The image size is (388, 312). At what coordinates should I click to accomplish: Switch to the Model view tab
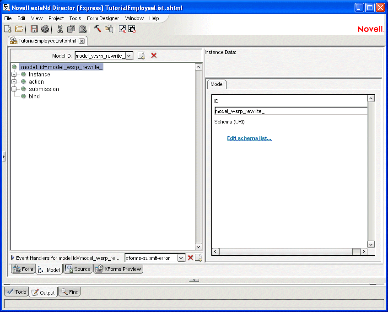(x=49, y=269)
